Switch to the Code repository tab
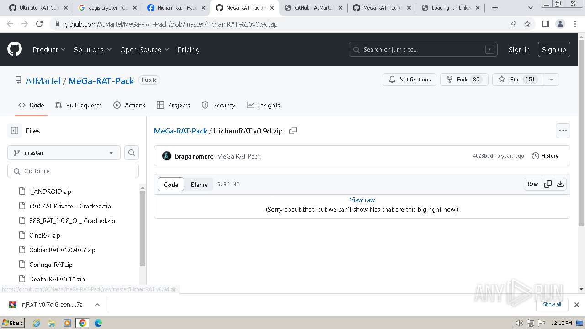This screenshot has width=585, height=329. pos(31,105)
